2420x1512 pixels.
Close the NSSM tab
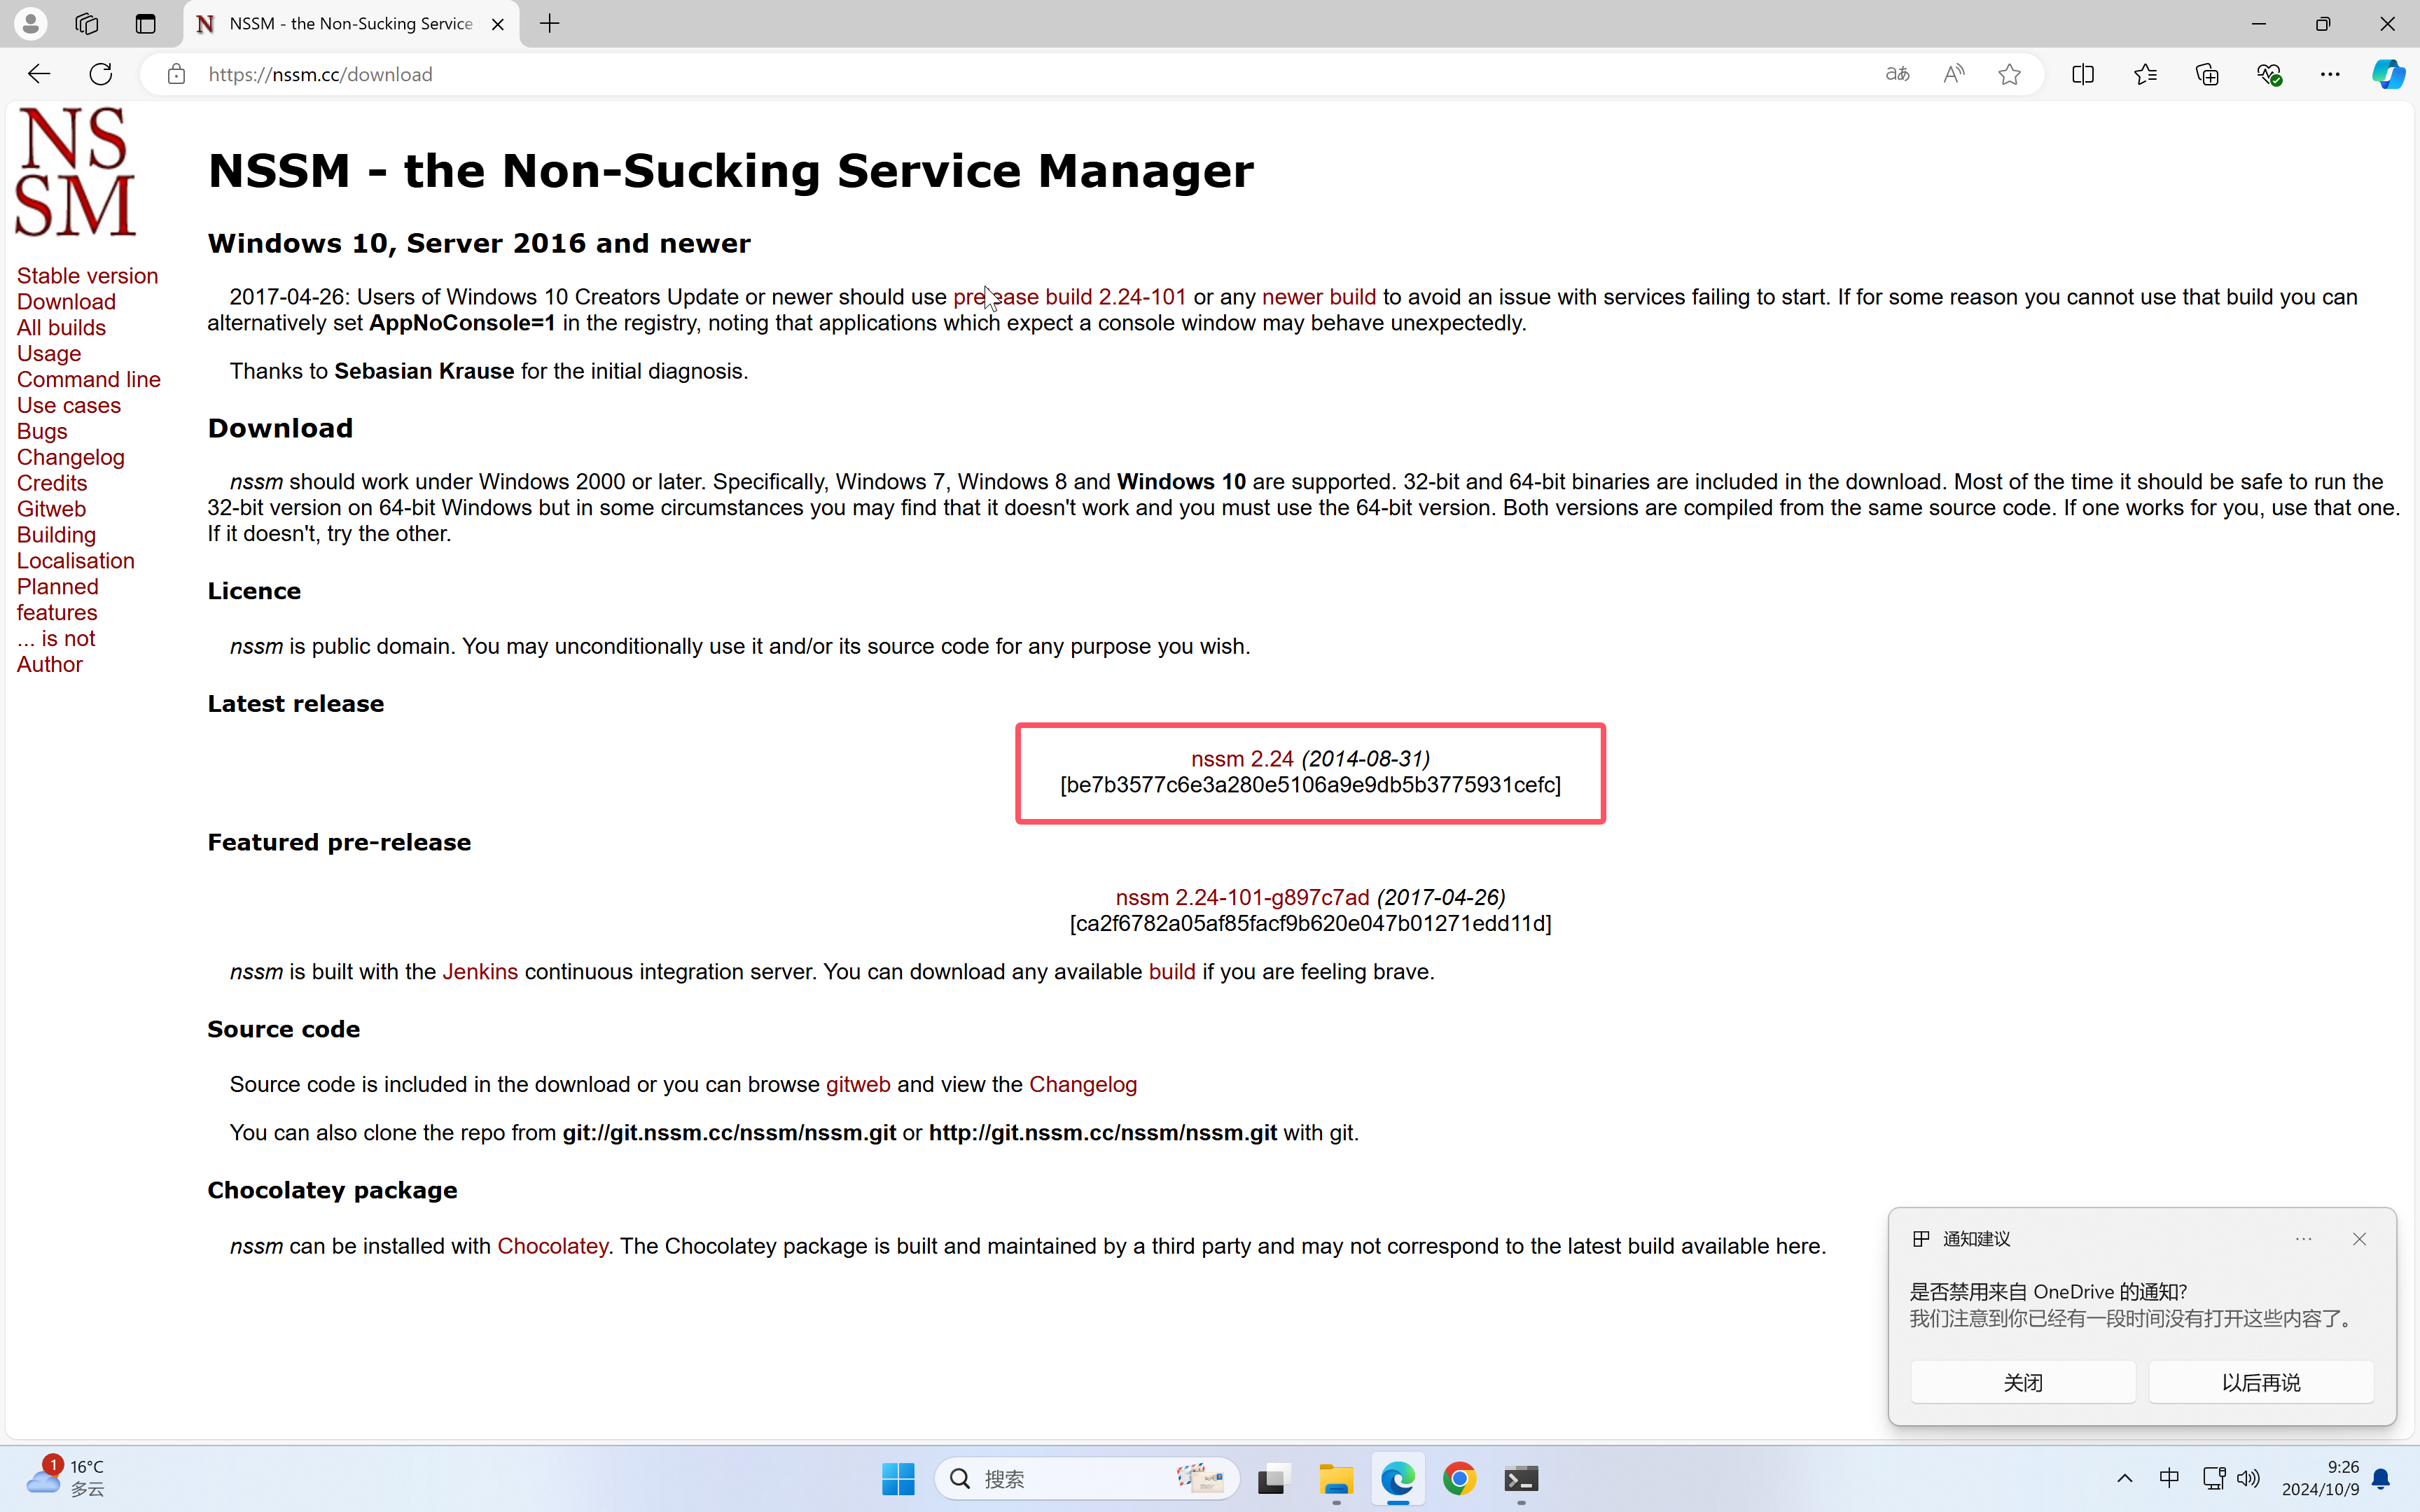(498, 24)
